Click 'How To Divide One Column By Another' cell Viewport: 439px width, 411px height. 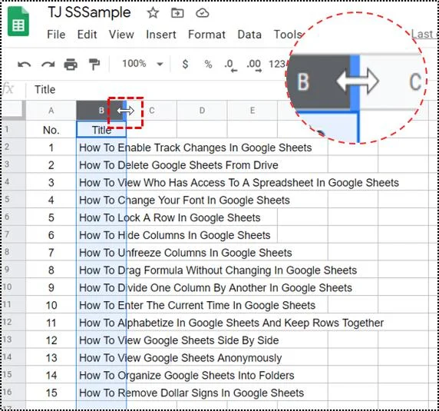tap(216, 288)
